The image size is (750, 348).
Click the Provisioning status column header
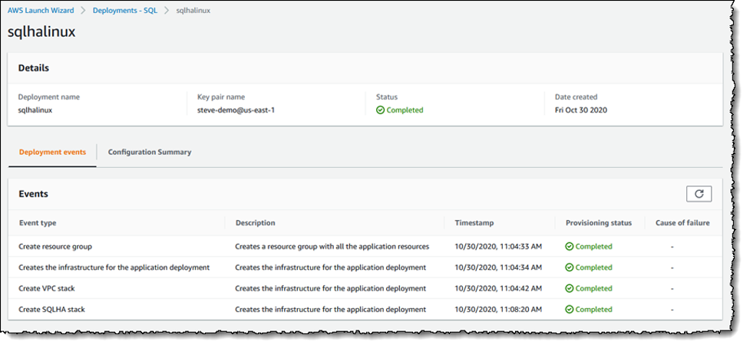[x=598, y=223]
